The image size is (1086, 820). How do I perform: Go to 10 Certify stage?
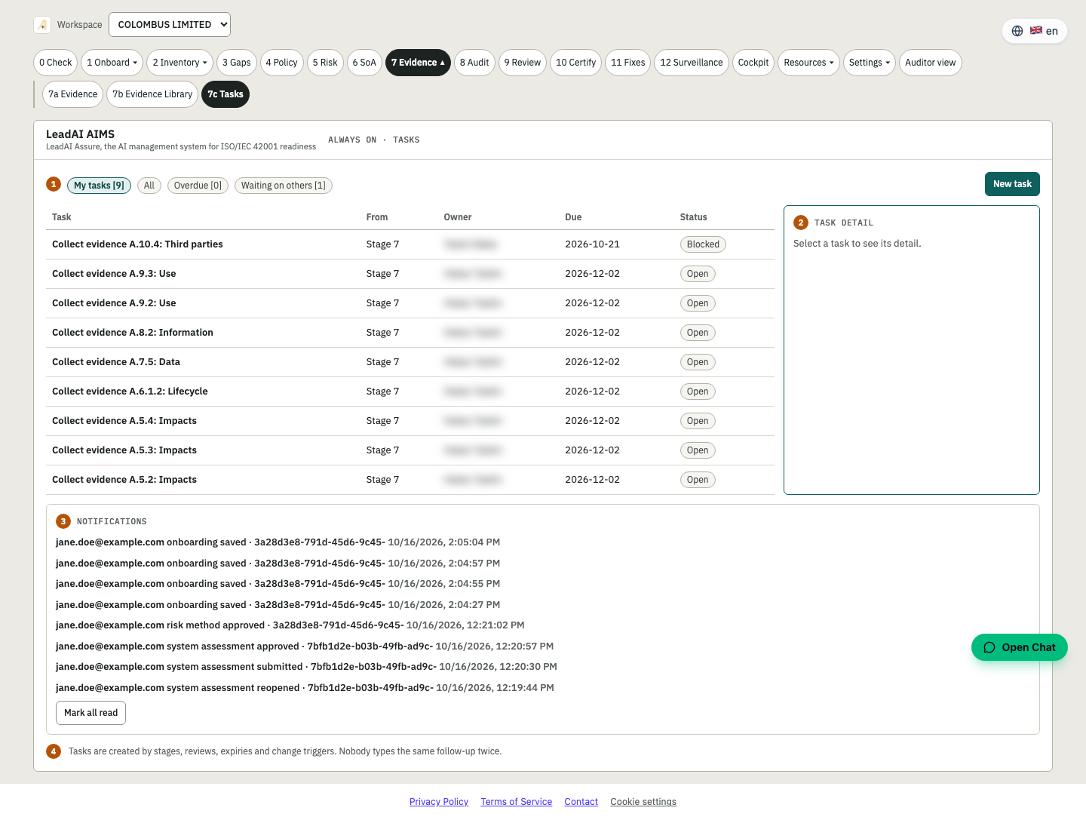576,63
